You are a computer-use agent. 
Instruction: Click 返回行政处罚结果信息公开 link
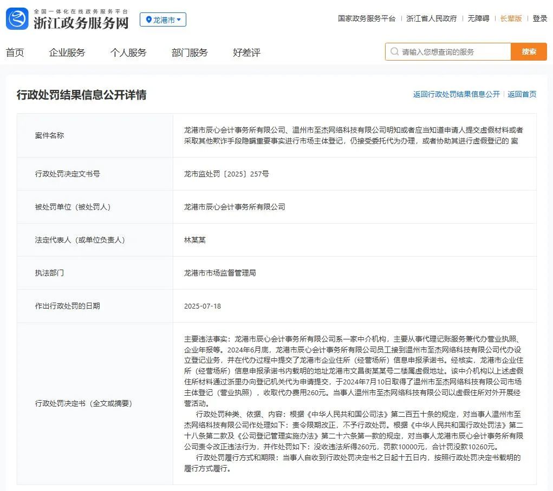point(457,94)
